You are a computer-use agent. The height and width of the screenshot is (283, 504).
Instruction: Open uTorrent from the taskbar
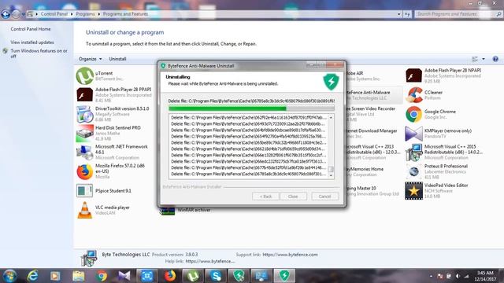click(x=192, y=276)
